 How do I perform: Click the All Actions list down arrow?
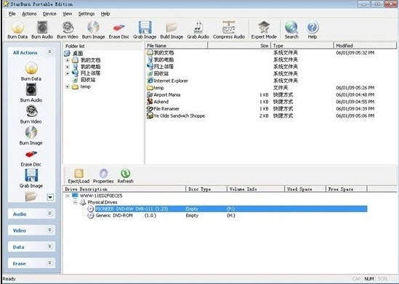pos(50,198)
